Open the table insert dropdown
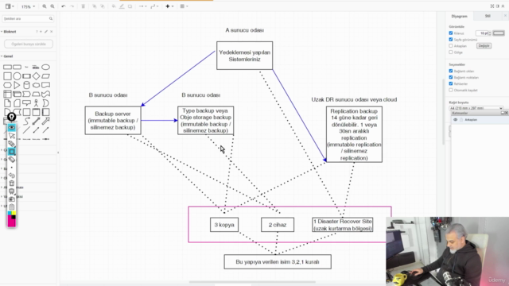The image size is (509, 286). click(x=184, y=6)
